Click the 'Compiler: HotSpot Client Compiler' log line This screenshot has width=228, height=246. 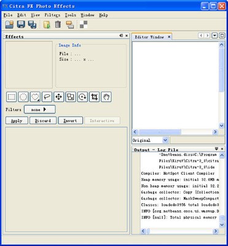[x=178, y=173]
